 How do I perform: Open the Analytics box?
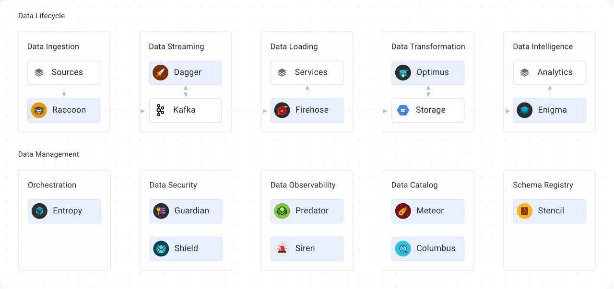(549, 72)
